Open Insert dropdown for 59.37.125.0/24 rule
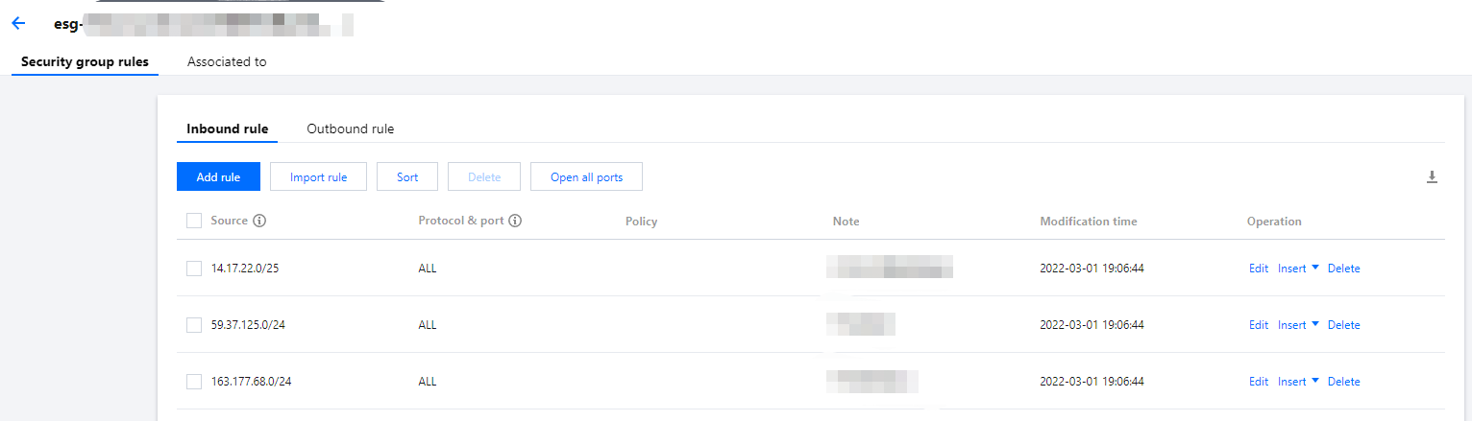 1298,325
